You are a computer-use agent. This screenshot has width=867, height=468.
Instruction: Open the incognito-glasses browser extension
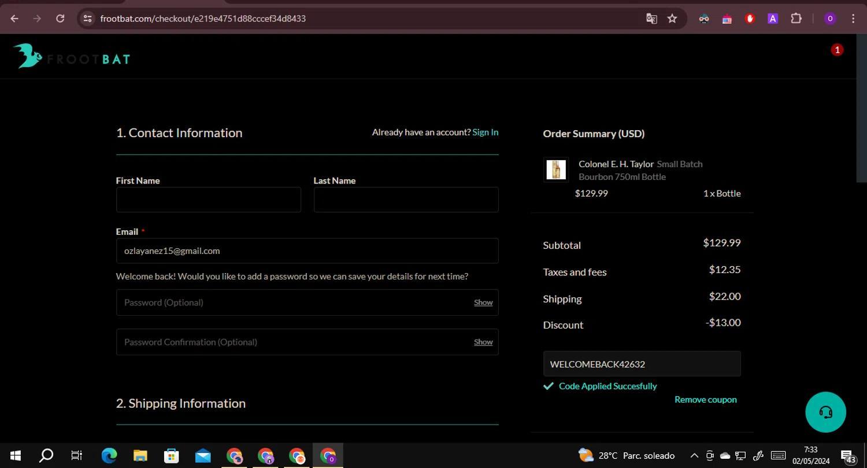[703, 19]
